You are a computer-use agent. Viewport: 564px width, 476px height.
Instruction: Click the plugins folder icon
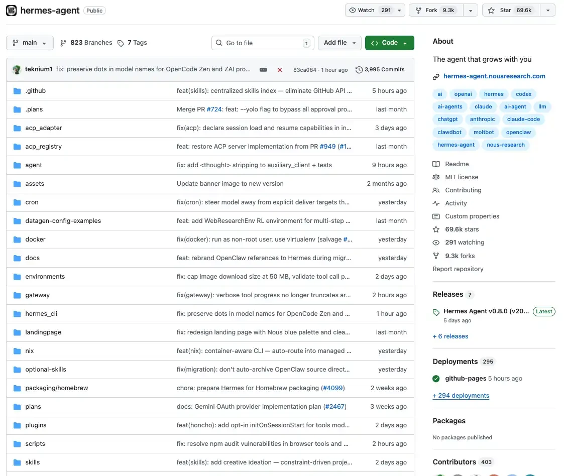coord(17,425)
